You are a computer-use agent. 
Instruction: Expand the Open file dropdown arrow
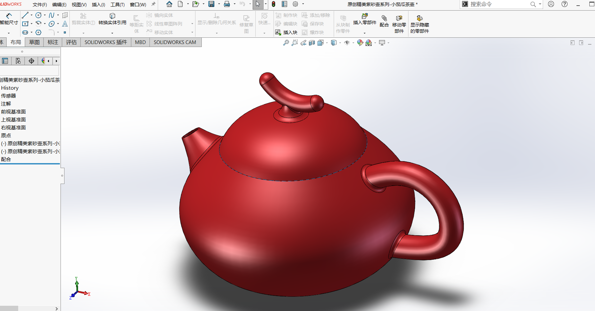(203, 4)
